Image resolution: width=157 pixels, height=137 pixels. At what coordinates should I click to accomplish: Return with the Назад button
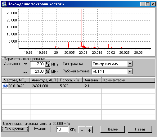(x=140, y=129)
